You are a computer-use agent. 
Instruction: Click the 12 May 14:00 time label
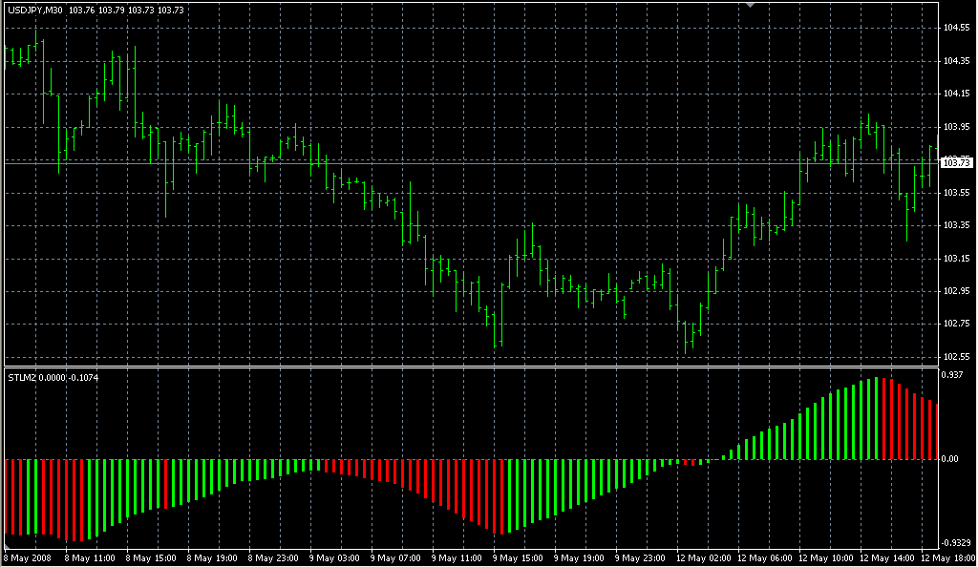(884, 557)
